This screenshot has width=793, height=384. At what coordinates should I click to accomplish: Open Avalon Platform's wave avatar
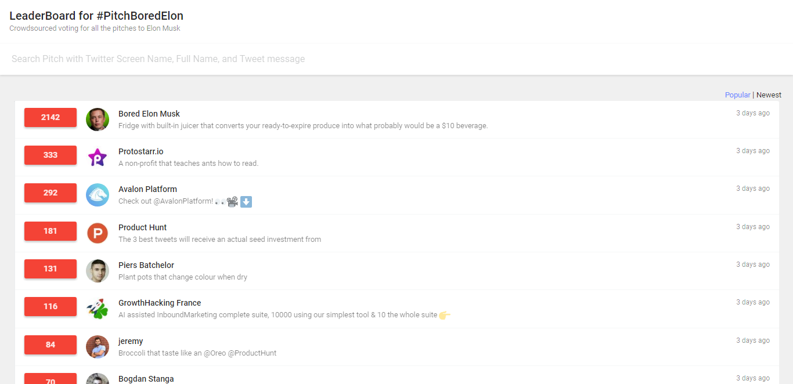click(x=98, y=195)
